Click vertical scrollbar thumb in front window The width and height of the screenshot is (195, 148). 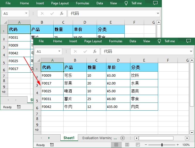pyautogui.click(x=192, y=84)
